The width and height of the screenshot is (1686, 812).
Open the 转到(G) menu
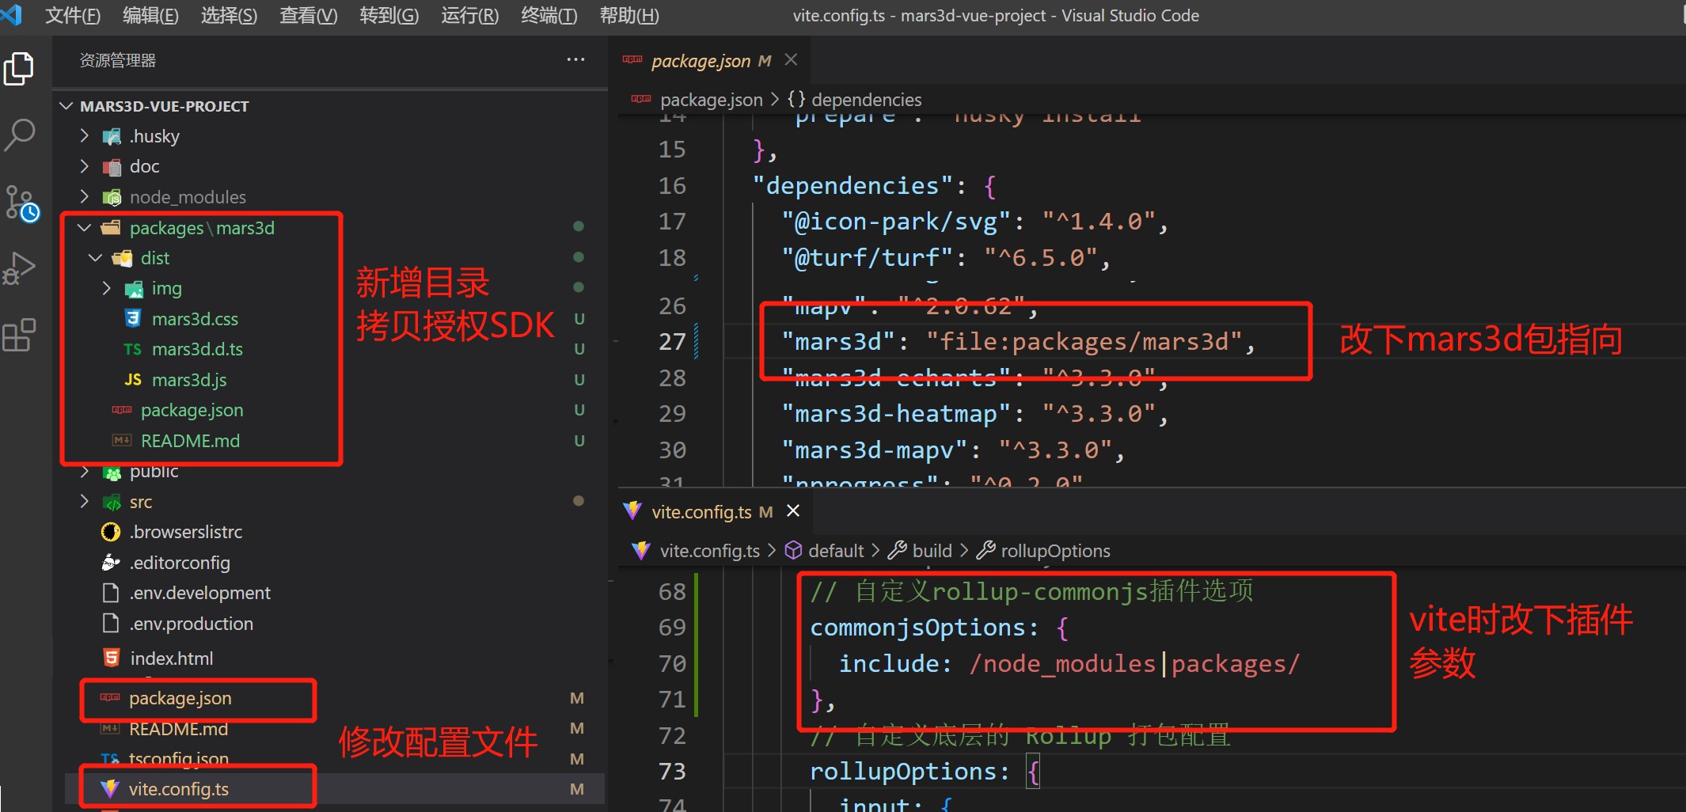point(389,16)
